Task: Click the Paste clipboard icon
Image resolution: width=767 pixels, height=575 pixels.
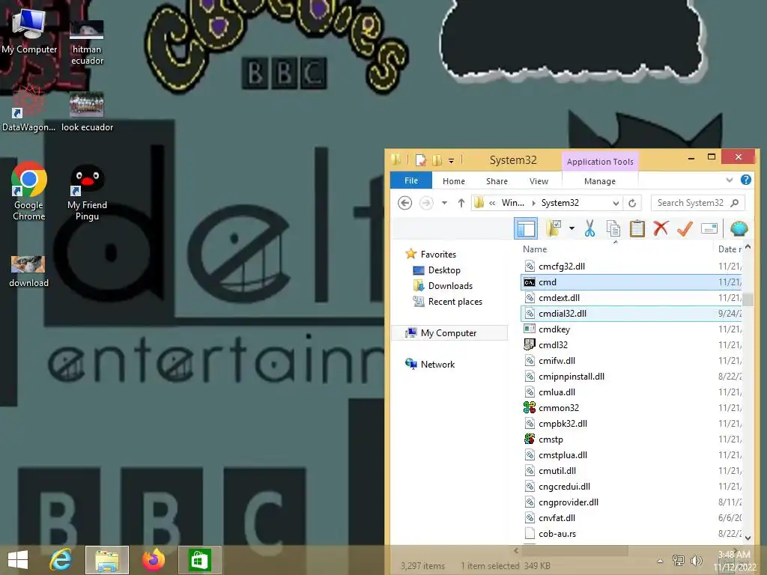Action: pyautogui.click(x=637, y=228)
